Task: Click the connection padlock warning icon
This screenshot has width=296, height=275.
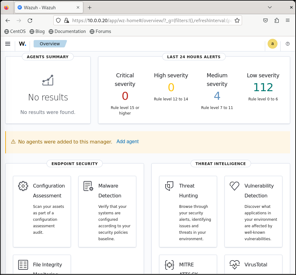Action: pyautogui.click(x=67, y=20)
